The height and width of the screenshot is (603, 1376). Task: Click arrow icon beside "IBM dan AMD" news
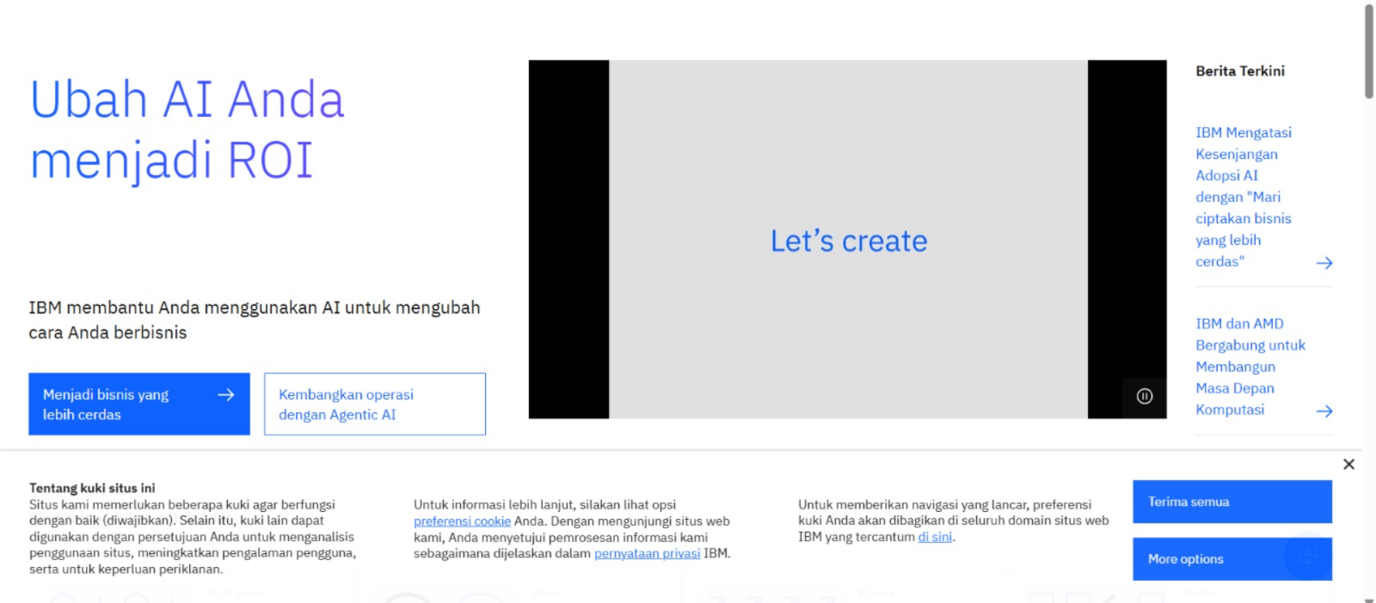[x=1324, y=411]
